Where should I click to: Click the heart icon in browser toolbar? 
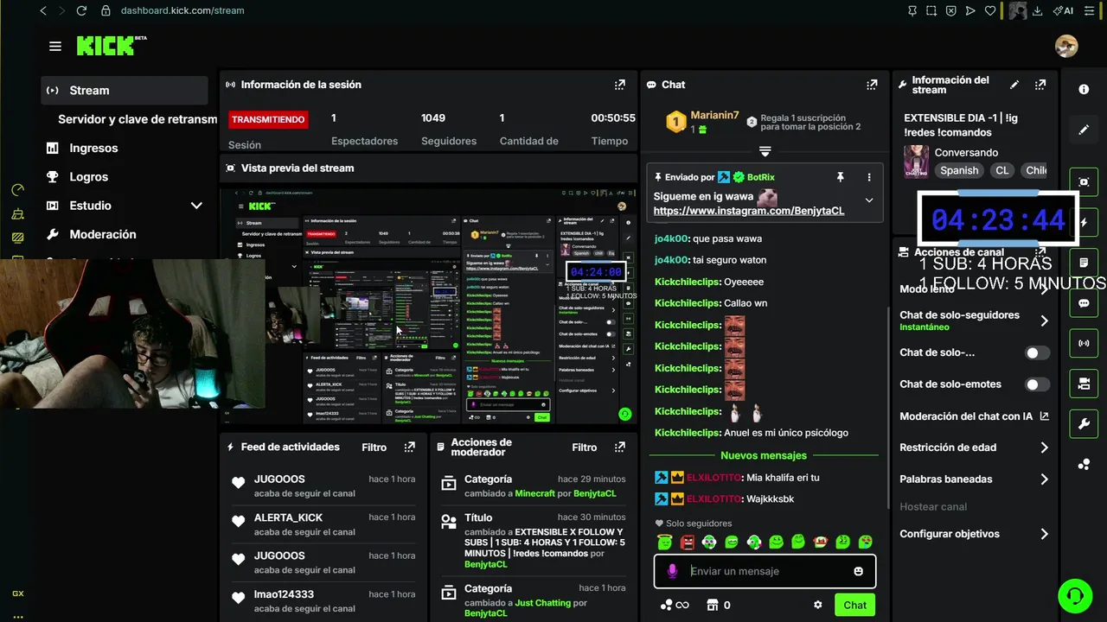[x=990, y=10]
